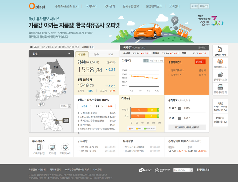Switch to the 경유 tab

pyautogui.click(x=96, y=54)
